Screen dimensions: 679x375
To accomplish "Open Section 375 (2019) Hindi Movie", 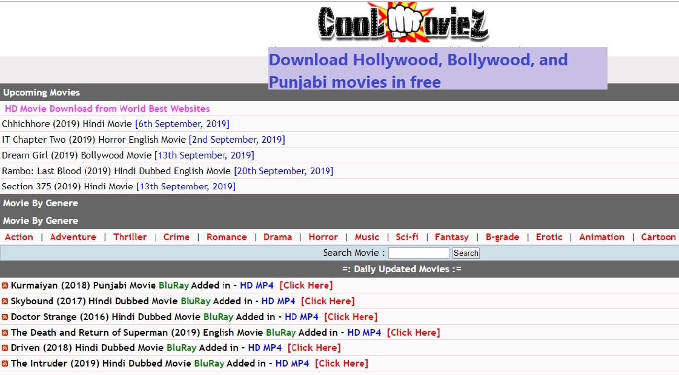I will coord(67,186).
